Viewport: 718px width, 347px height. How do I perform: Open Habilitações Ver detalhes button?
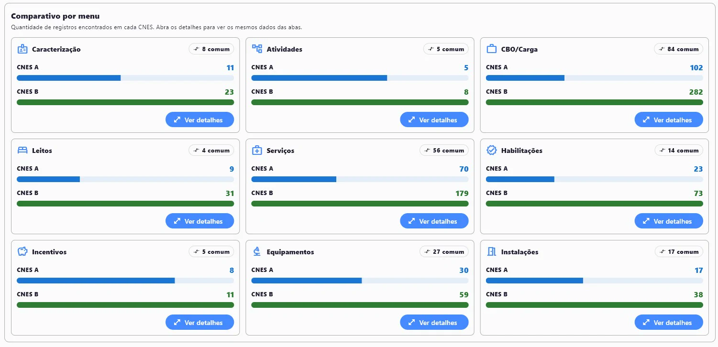[x=669, y=221]
